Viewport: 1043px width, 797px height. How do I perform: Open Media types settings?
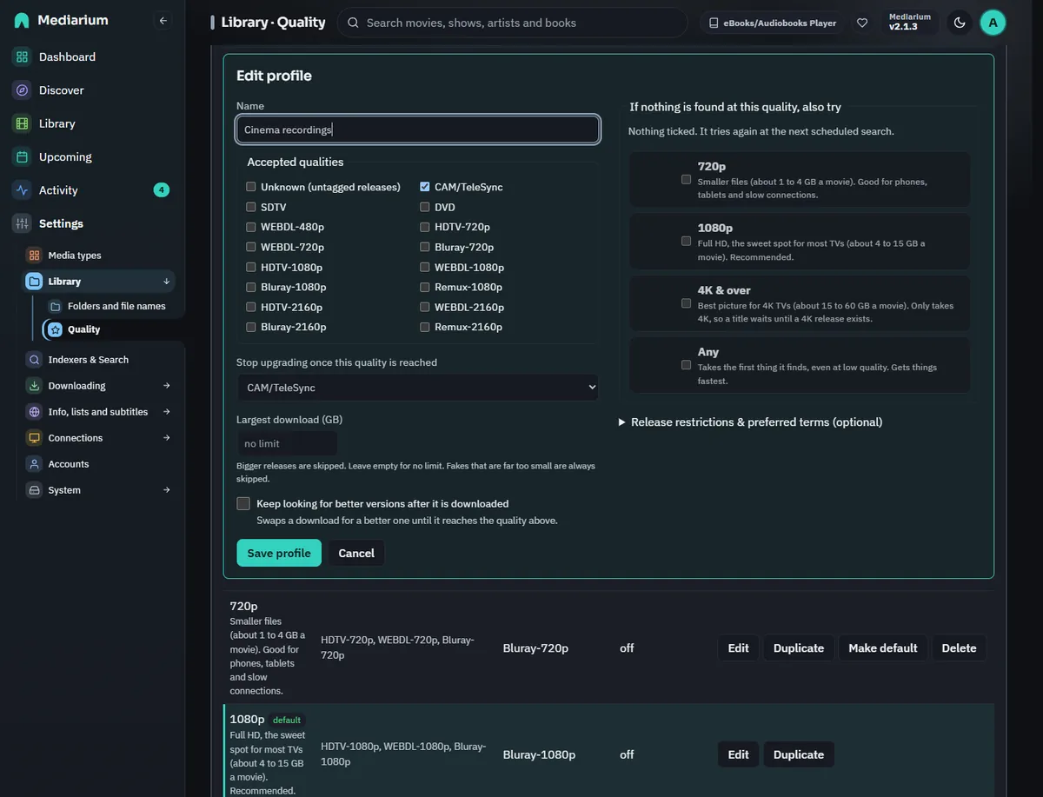tap(99, 256)
